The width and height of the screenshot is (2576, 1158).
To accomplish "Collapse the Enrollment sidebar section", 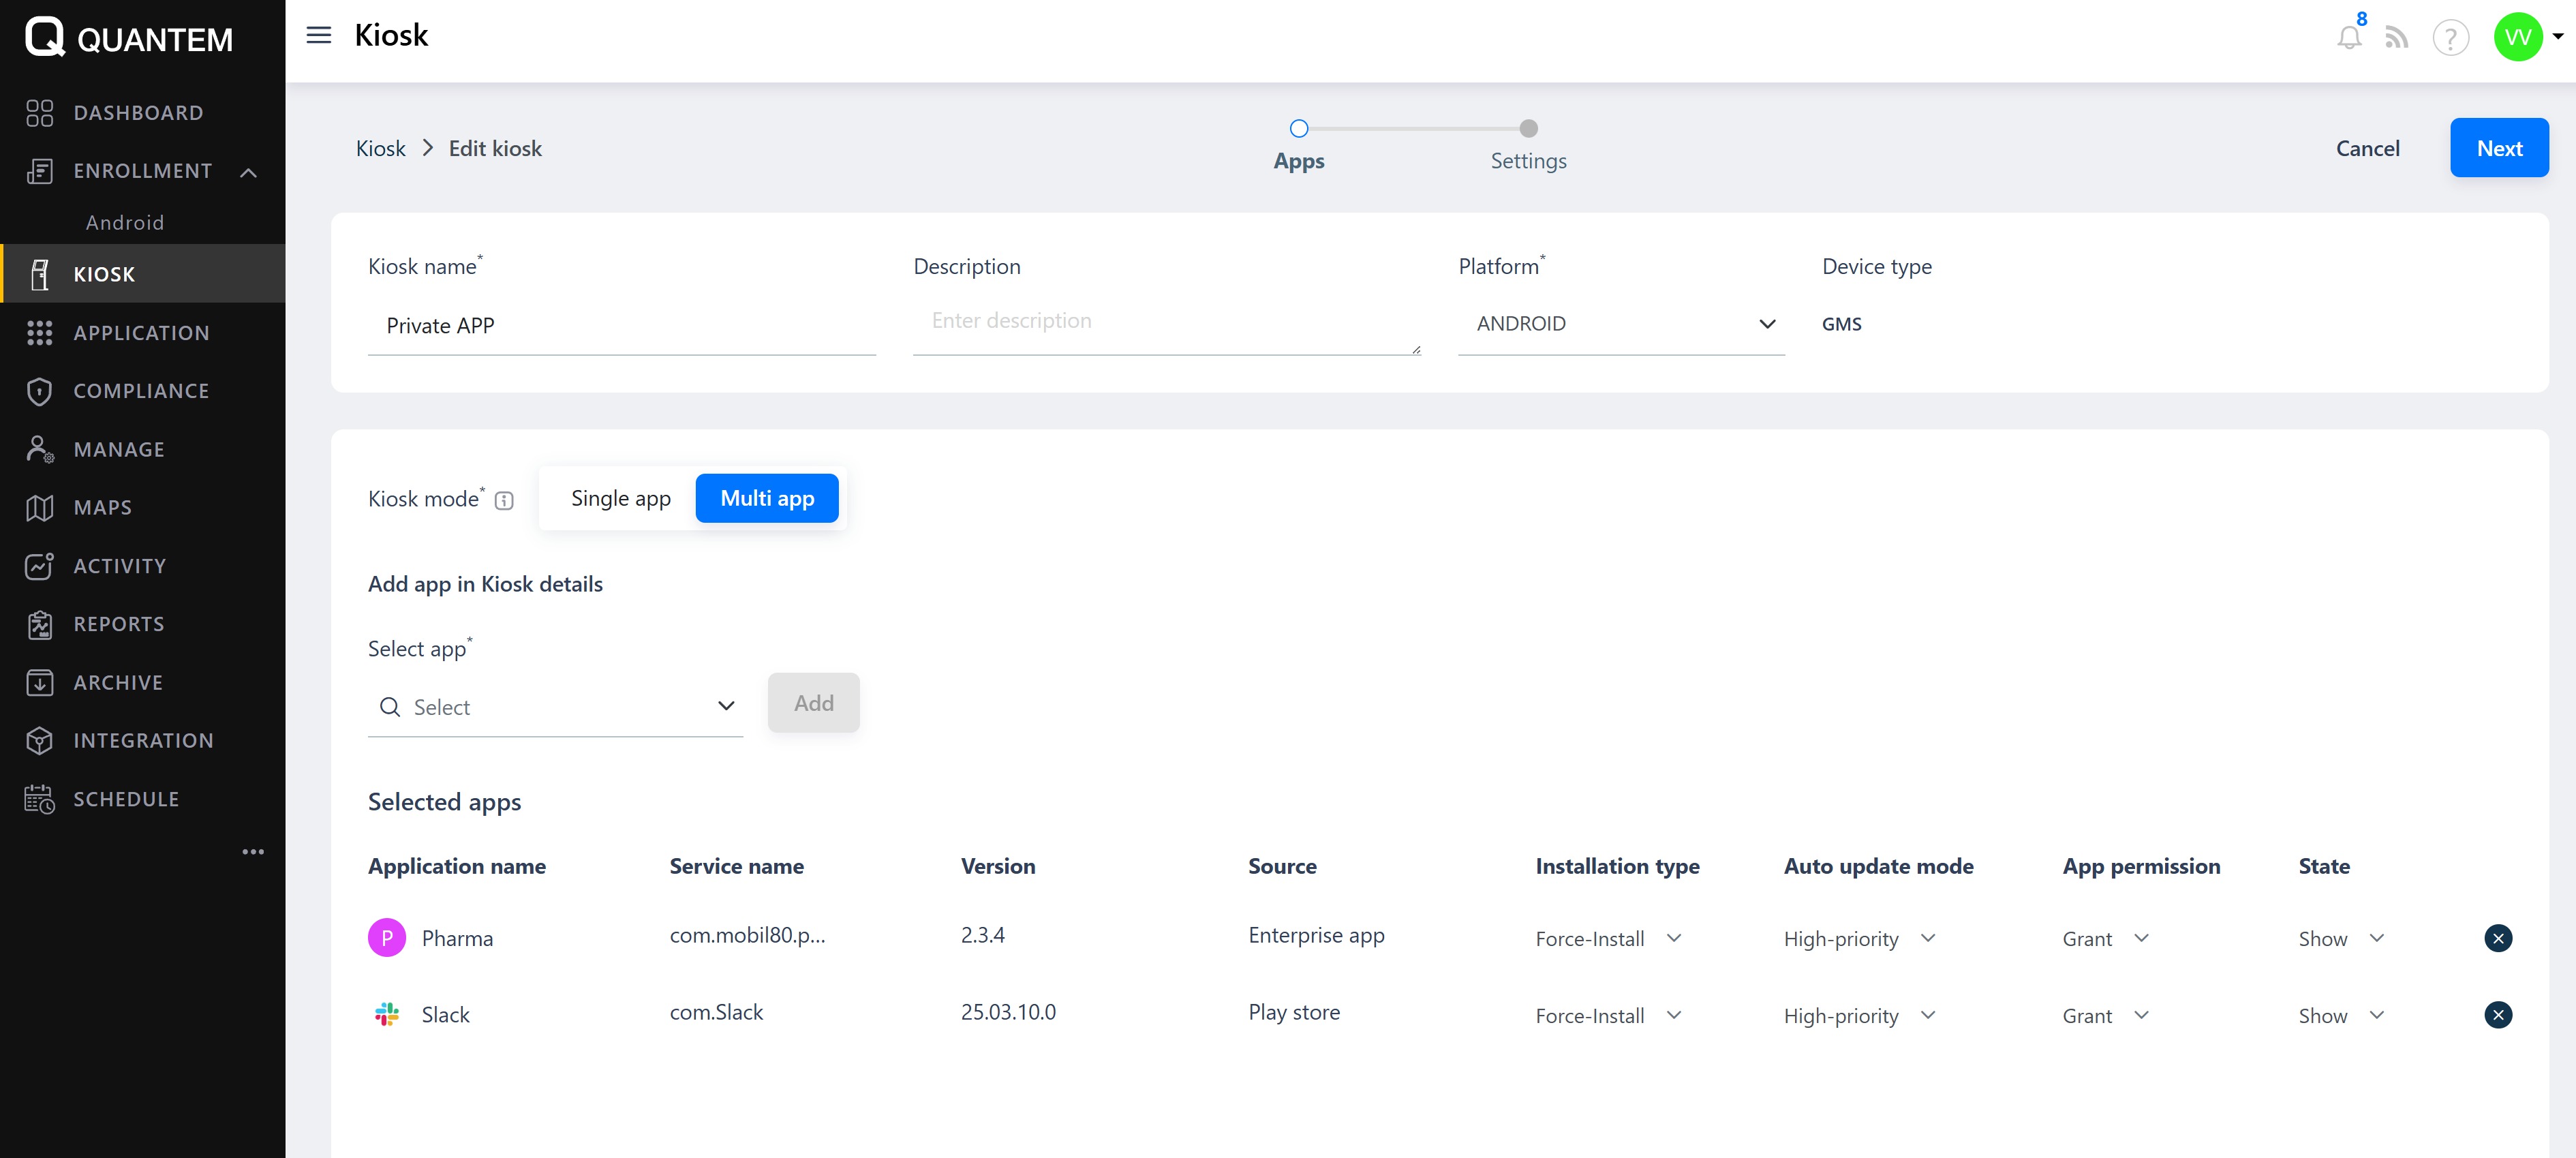I will [x=249, y=172].
